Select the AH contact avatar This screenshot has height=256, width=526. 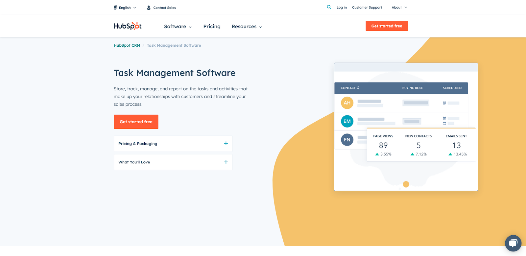(347, 103)
